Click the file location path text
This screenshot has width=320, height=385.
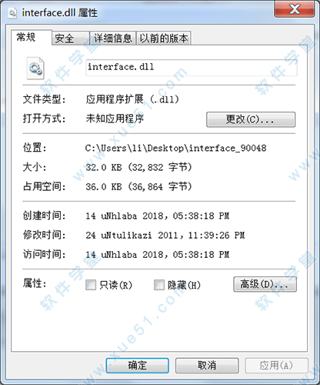pos(176,148)
